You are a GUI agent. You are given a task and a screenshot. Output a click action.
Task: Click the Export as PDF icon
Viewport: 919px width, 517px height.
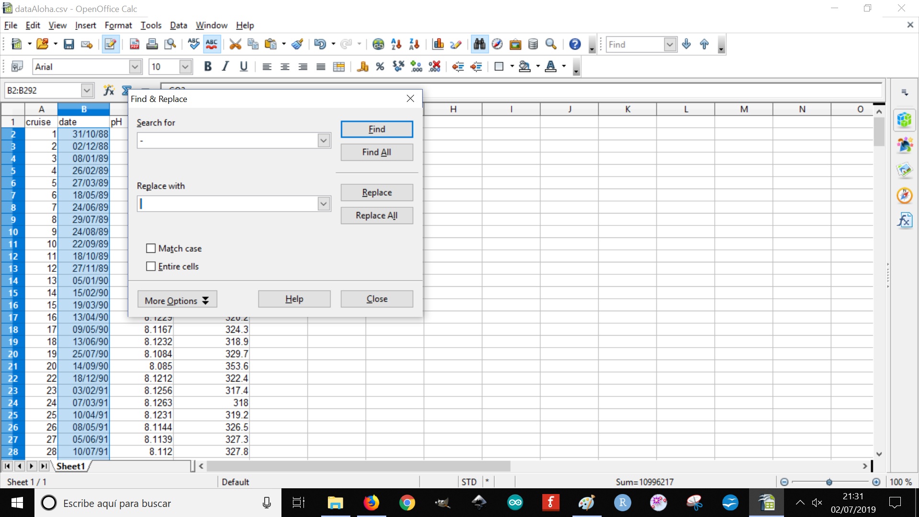(x=134, y=45)
